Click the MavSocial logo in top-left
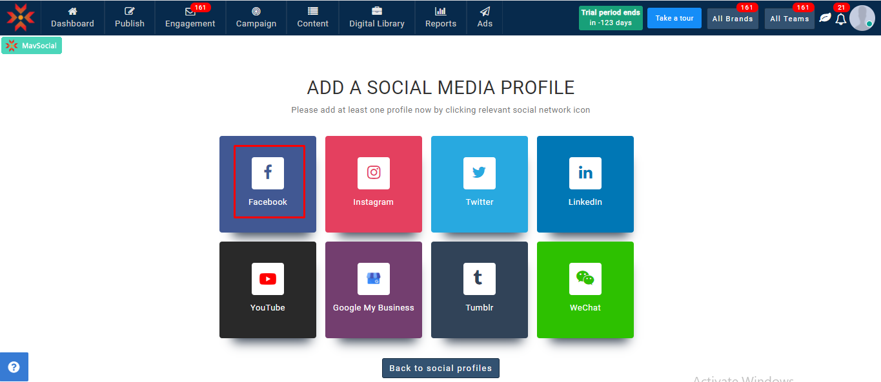Image resolution: width=881 pixels, height=382 pixels. [21, 17]
